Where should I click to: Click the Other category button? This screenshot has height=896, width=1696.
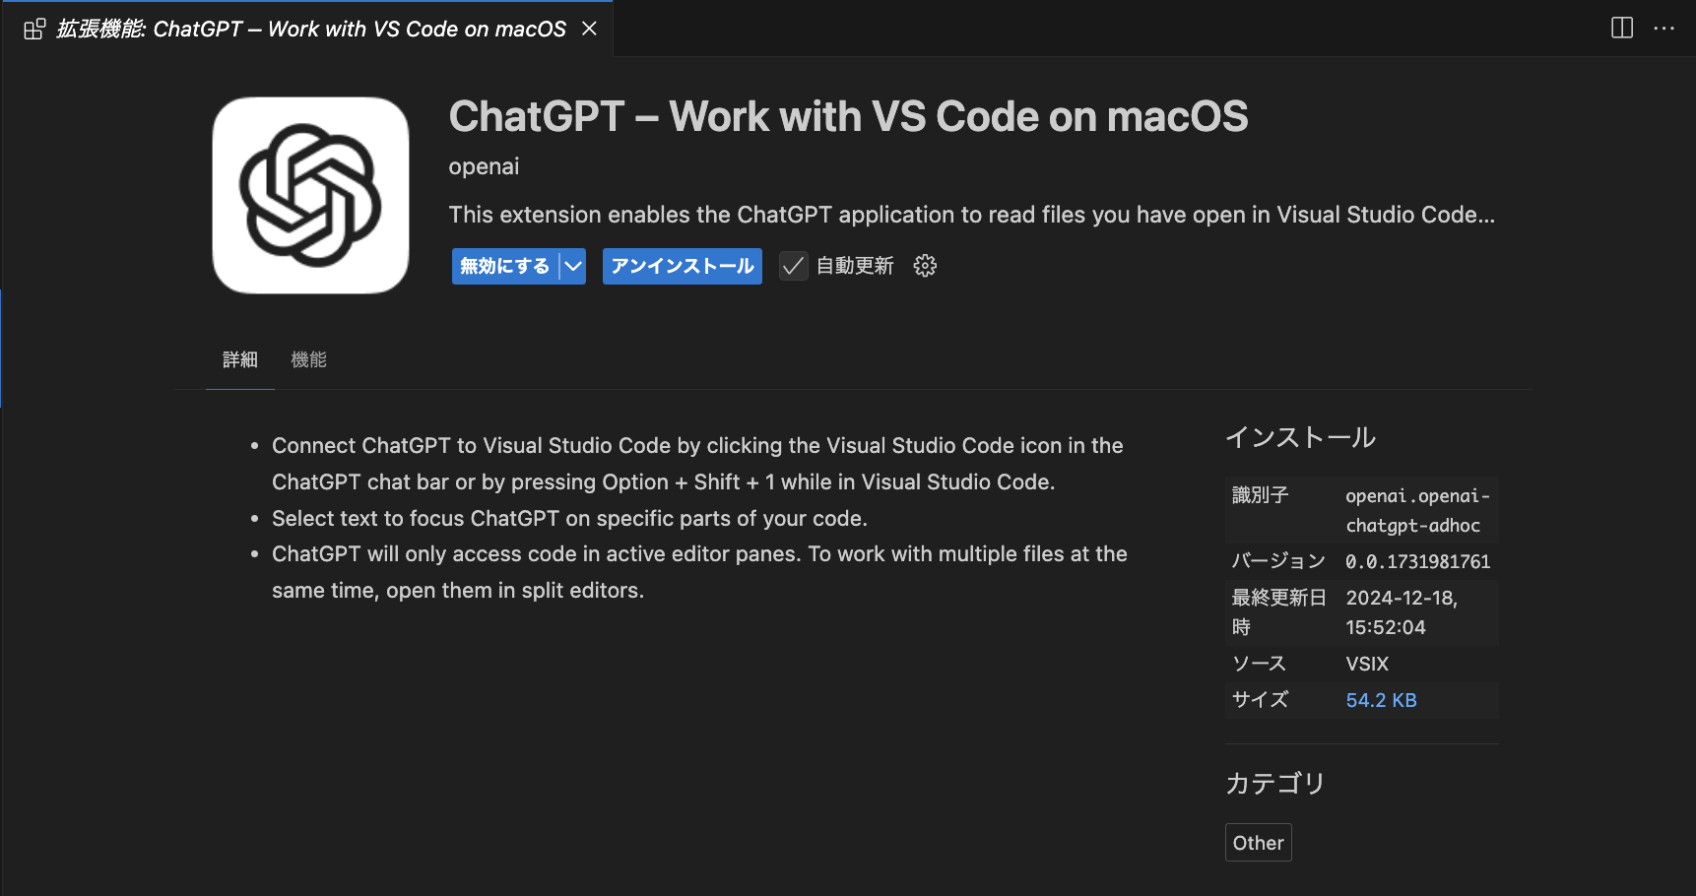[x=1258, y=842]
